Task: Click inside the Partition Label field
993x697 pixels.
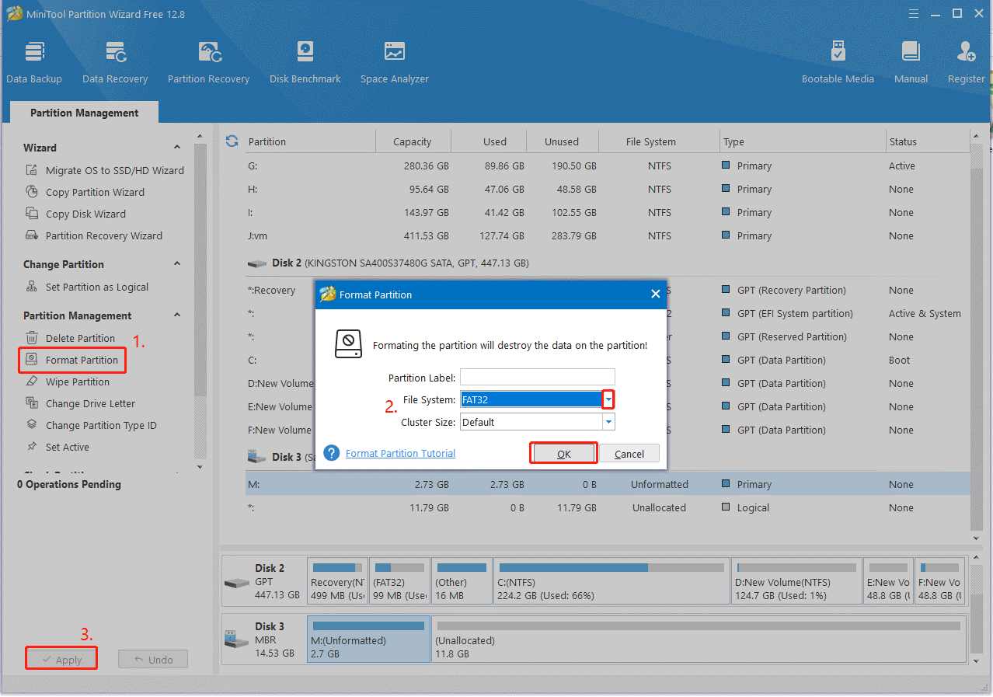Action: point(537,377)
